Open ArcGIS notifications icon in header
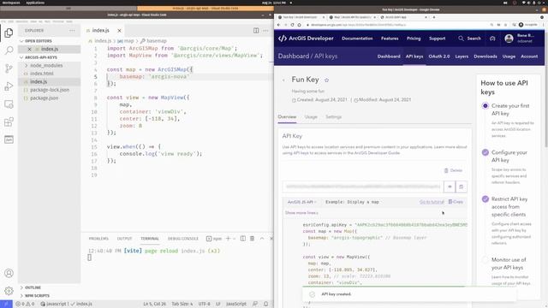 tap(492, 38)
